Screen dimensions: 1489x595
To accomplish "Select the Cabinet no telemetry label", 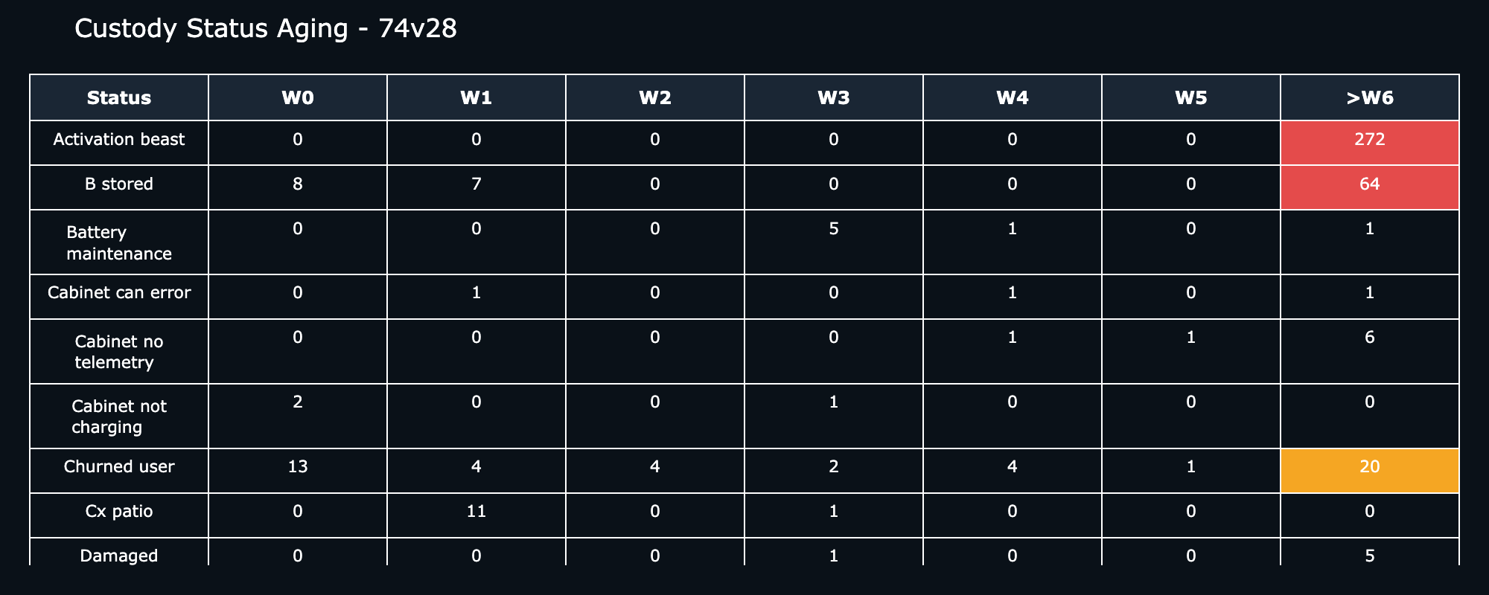I will click(x=119, y=352).
